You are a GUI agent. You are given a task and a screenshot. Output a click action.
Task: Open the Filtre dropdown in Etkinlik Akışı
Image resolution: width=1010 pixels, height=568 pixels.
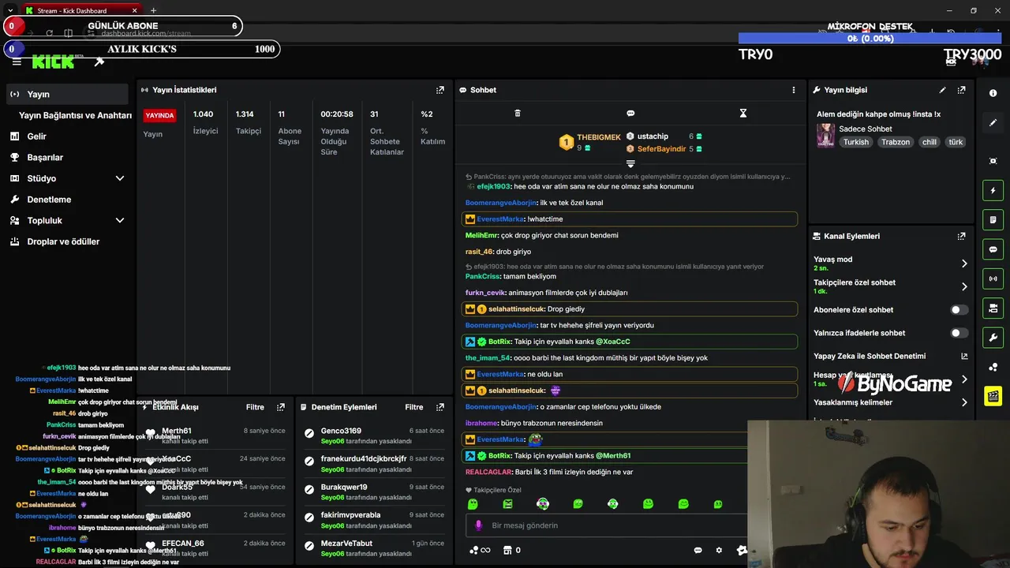click(255, 407)
